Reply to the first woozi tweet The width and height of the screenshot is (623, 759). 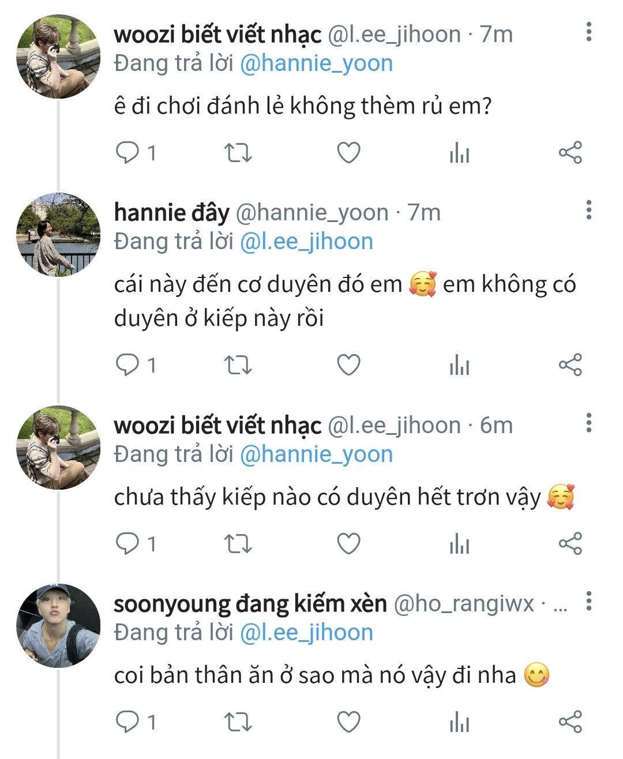coord(127,153)
